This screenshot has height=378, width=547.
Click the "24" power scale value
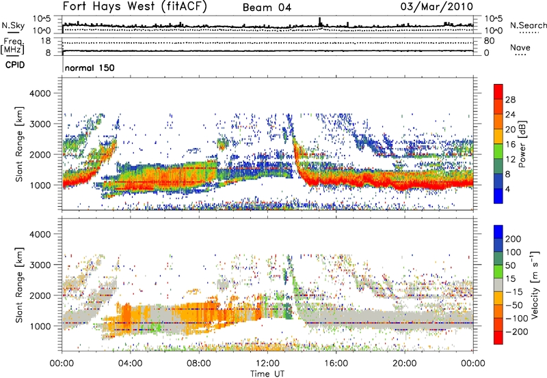pyautogui.click(x=510, y=115)
